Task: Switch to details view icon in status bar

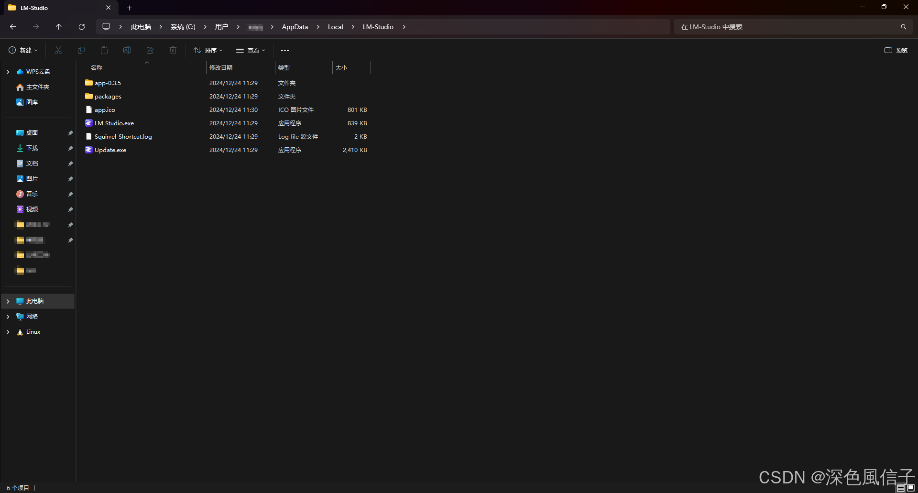Action: pyautogui.click(x=901, y=488)
